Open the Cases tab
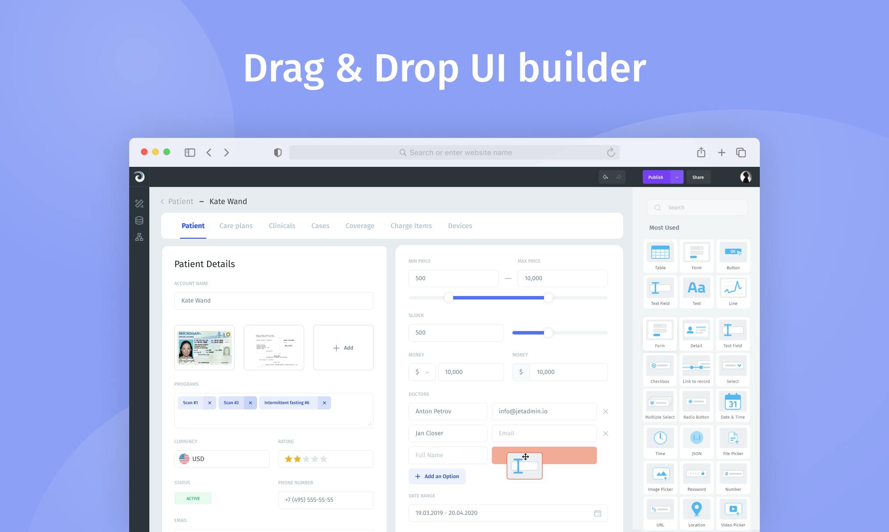889x532 pixels. [320, 226]
